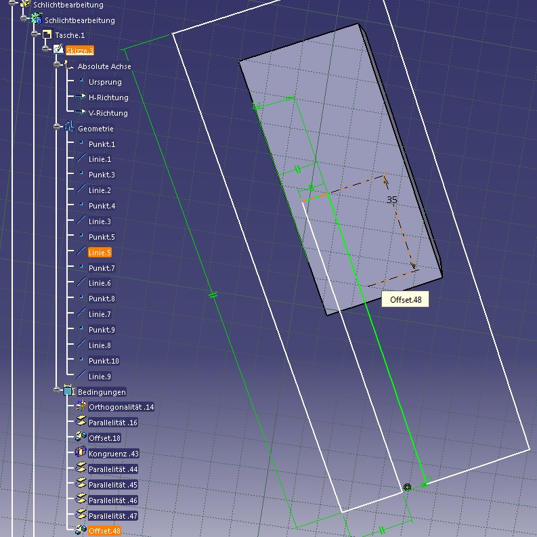537x537 pixels.
Task: Click the V-Richtung arrow icon
Action: click(x=81, y=112)
